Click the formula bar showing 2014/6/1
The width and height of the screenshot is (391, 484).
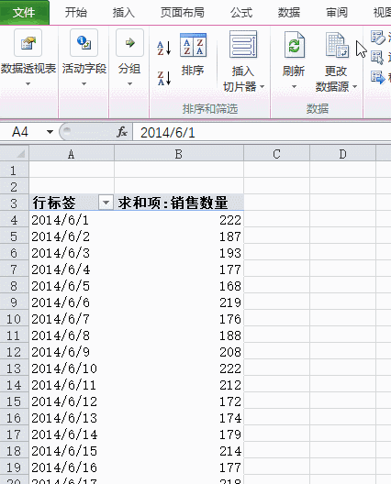coord(262,132)
